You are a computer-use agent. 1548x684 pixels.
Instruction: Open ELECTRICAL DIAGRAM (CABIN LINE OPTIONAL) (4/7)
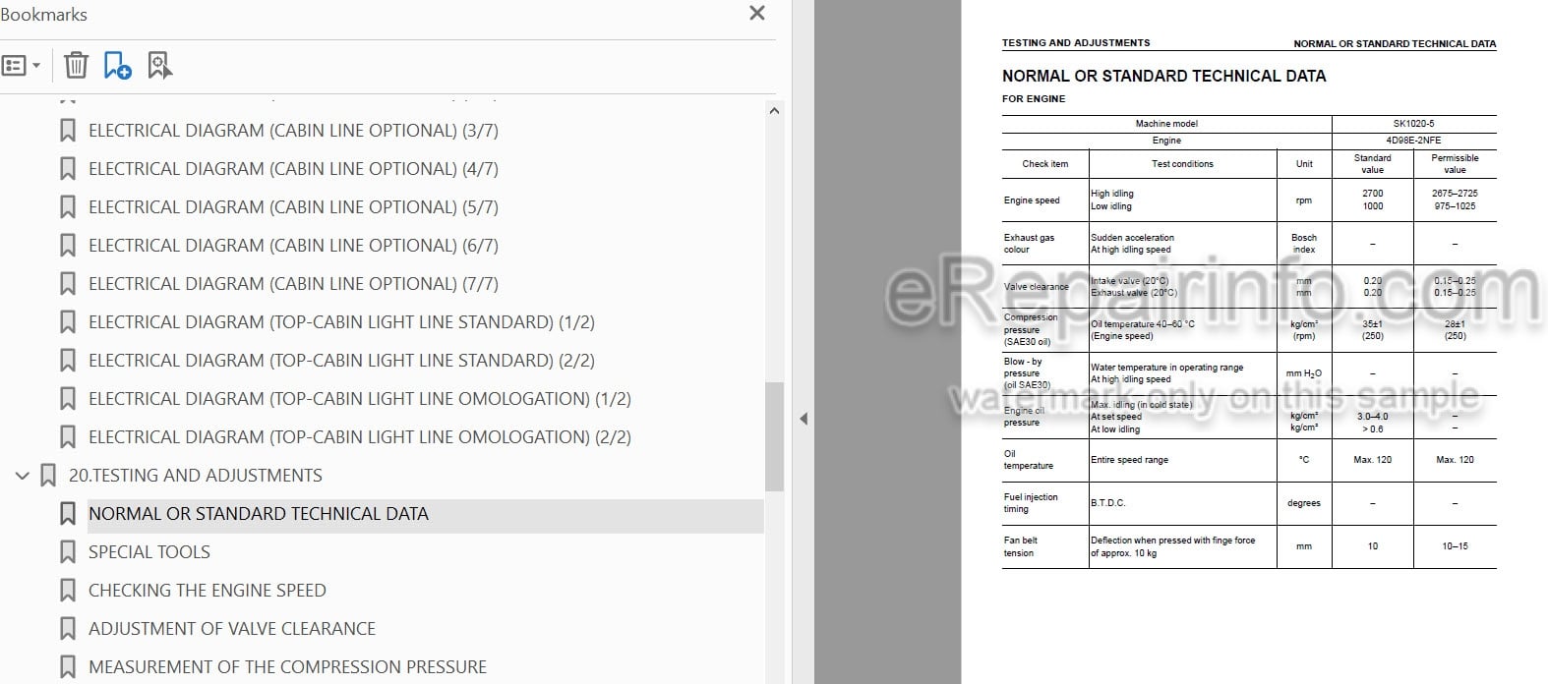coord(293,169)
